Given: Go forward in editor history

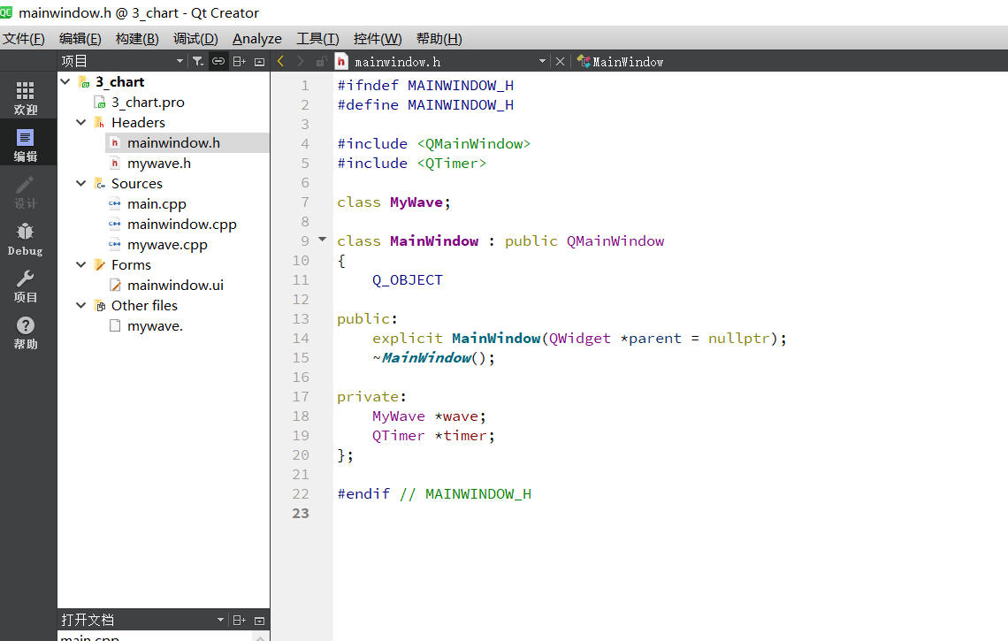Looking at the screenshot, I should point(301,61).
